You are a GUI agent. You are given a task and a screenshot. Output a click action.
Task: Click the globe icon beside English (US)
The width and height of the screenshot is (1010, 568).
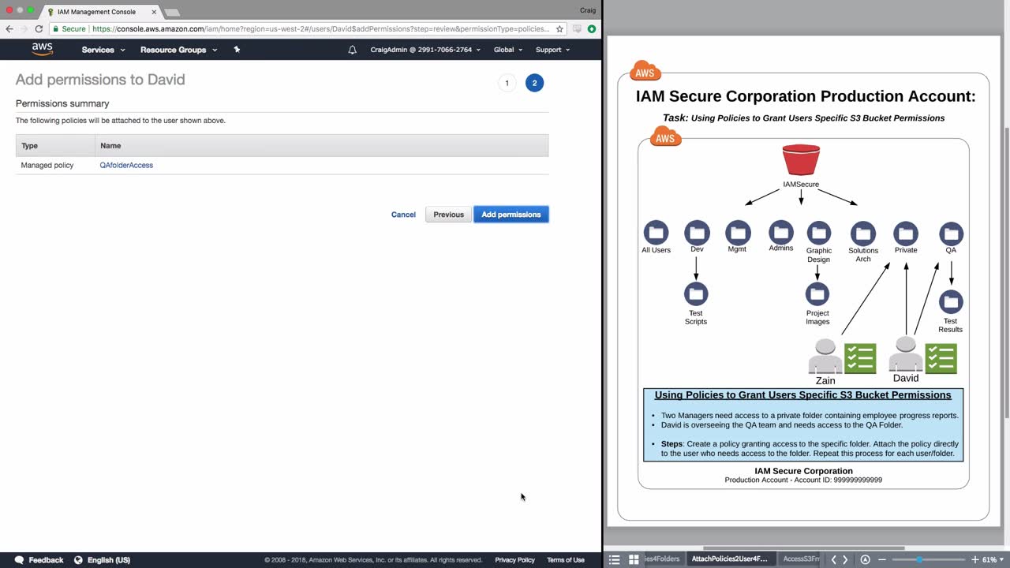78,560
